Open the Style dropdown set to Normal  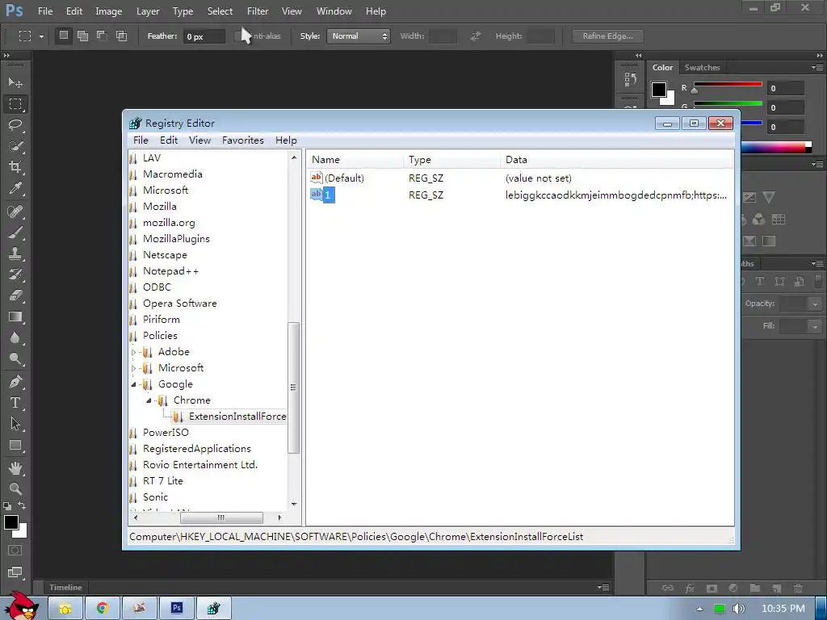pyautogui.click(x=359, y=36)
